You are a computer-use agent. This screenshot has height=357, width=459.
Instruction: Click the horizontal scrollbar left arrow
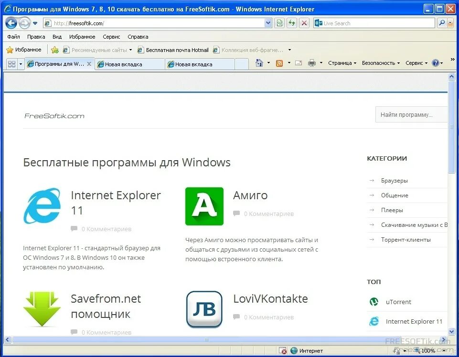point(8,339)
